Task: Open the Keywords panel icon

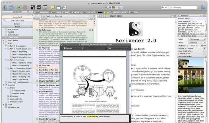Action: pos(39,7)
